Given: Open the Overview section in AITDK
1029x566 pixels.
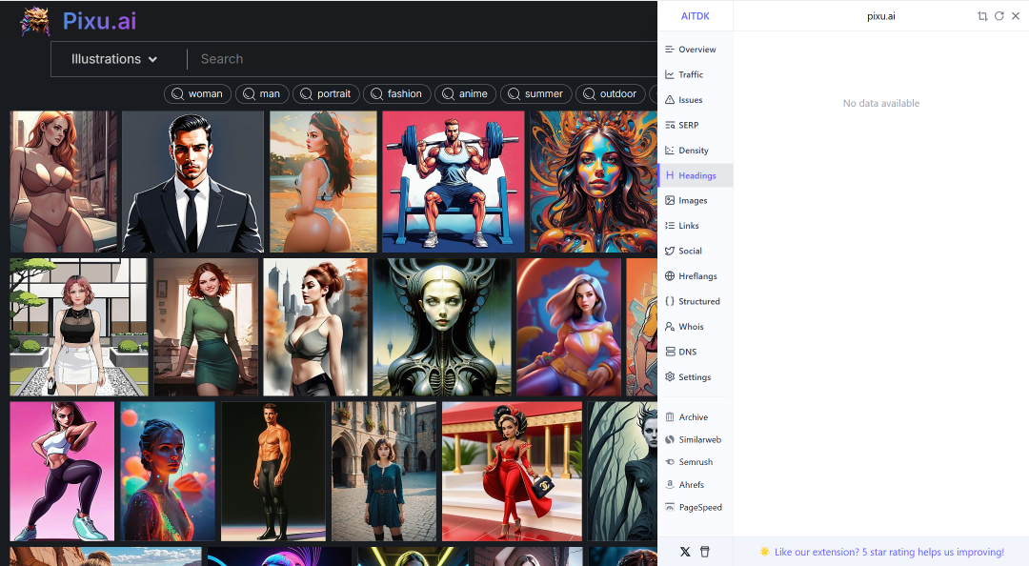Looking at the screenshot, I should point(695,50).
